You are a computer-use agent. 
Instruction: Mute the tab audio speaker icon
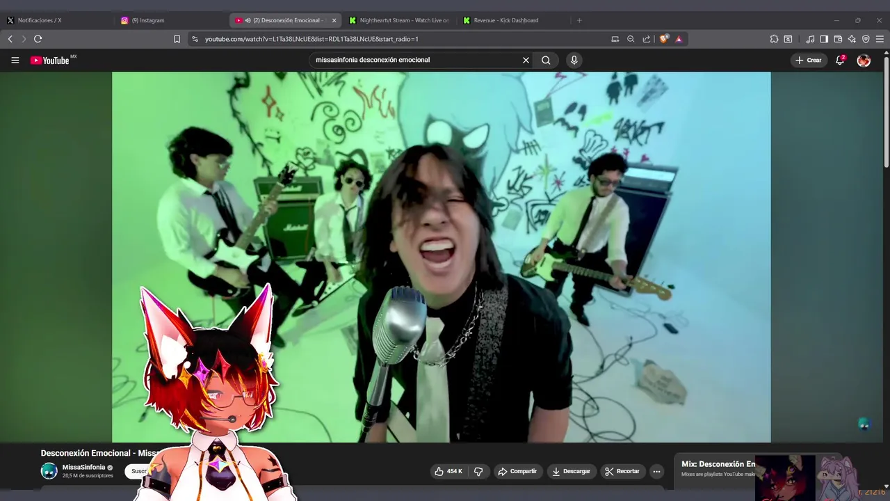coord(248,20)
